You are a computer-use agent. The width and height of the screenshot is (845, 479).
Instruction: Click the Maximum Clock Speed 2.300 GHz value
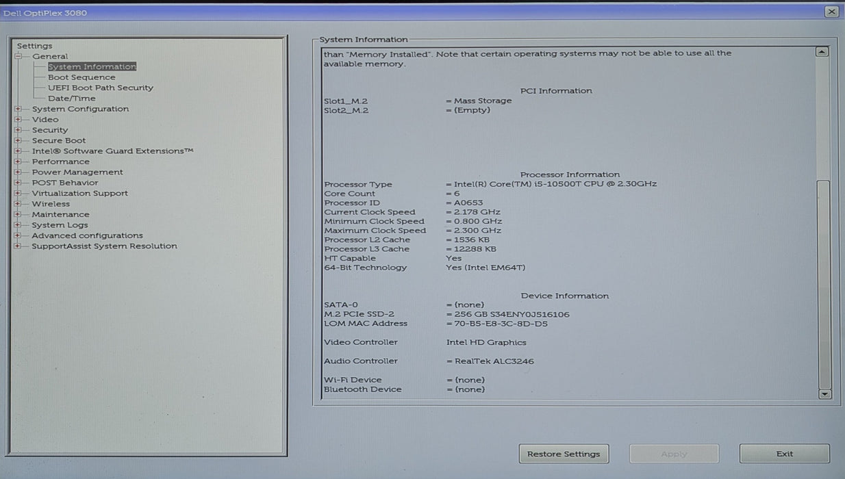(x=478, y=231)
